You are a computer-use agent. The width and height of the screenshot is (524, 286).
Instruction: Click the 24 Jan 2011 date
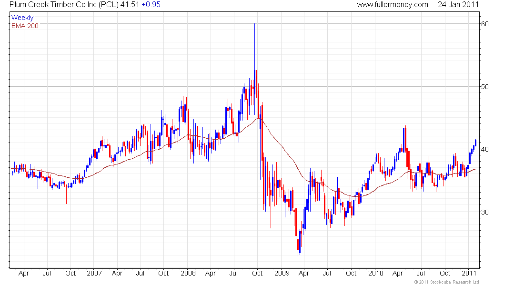[458, 5]
